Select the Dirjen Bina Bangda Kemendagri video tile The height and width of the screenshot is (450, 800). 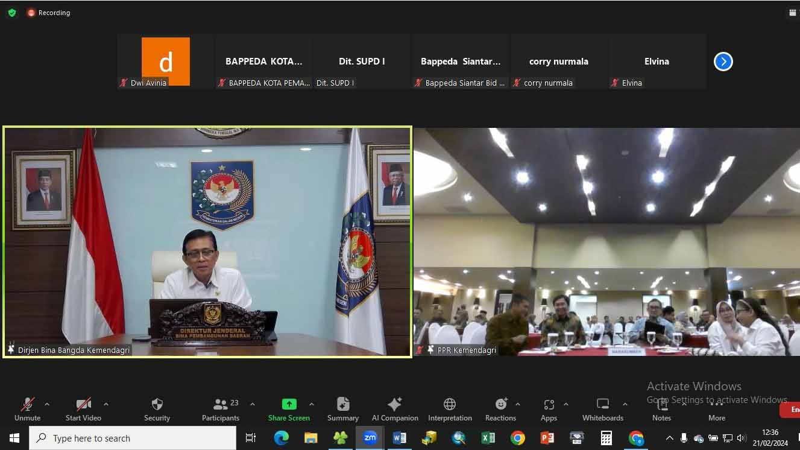pyautogui.click(x=208, y=241)
